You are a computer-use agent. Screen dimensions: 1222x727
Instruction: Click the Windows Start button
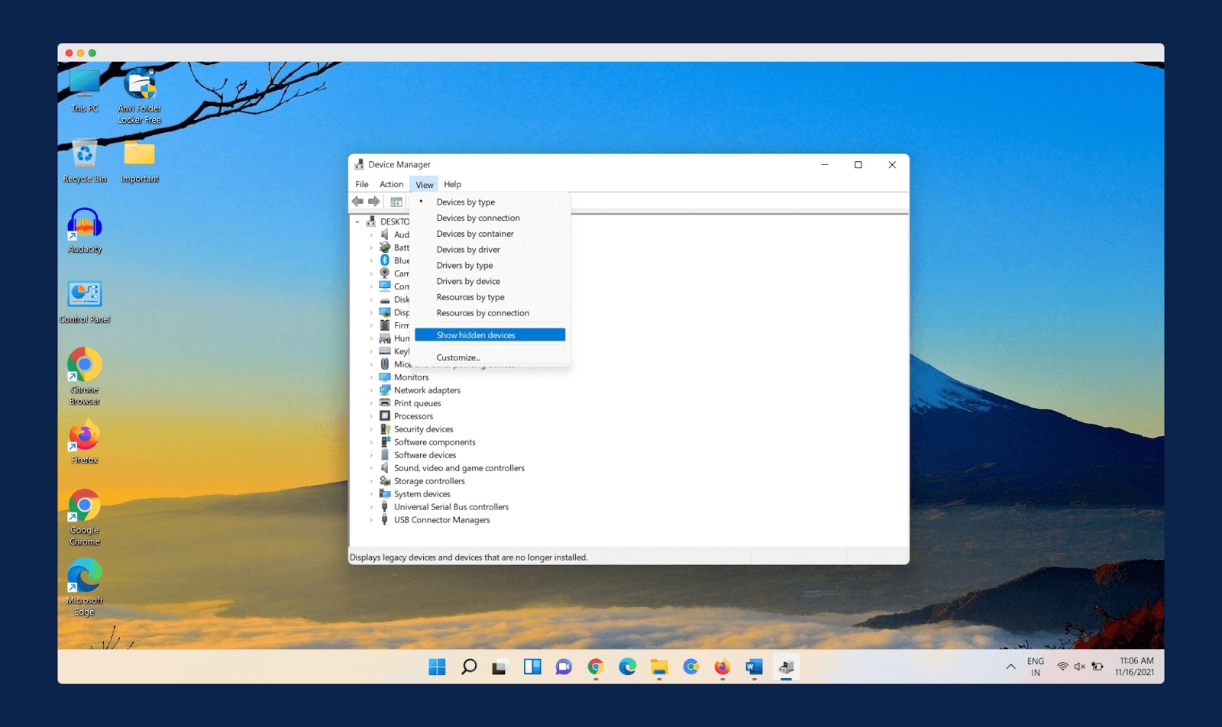(x=437, y=667)
